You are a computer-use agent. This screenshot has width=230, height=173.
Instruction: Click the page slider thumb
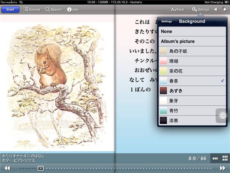pyautogui.click(x=41, y=168)
